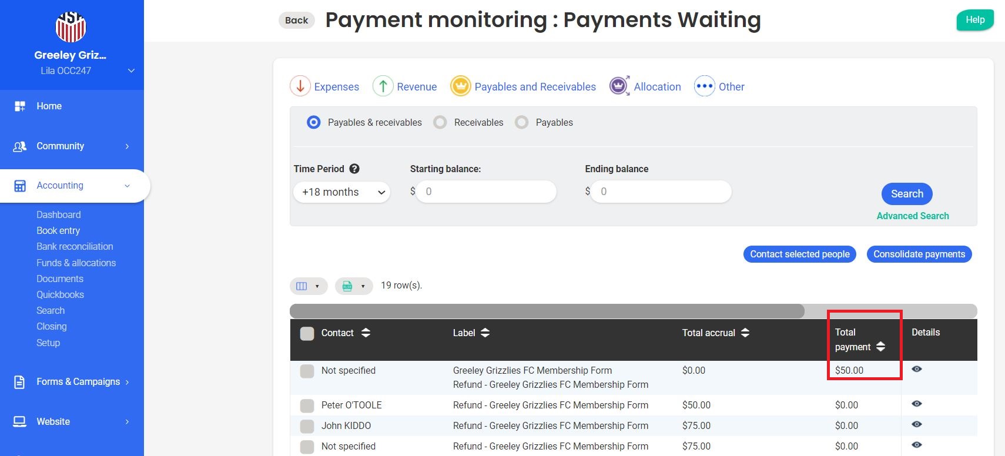The height and width of the screenshot is (456, 1005).
Task: Click the purple Allocation icon
Action: click(x=619, y=86)
